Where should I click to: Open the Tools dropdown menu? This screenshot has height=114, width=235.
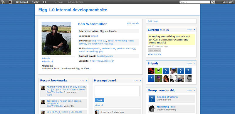coord(36,2)
